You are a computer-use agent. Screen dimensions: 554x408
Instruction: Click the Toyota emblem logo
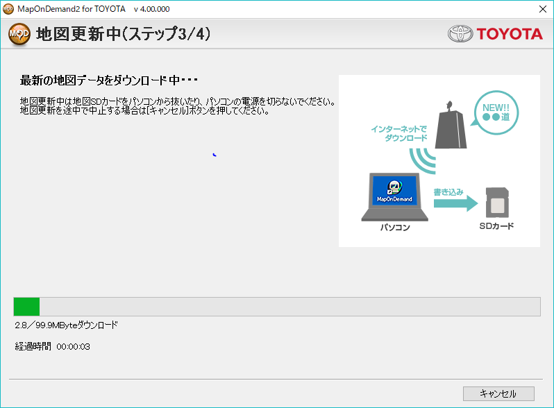[460, 34]
